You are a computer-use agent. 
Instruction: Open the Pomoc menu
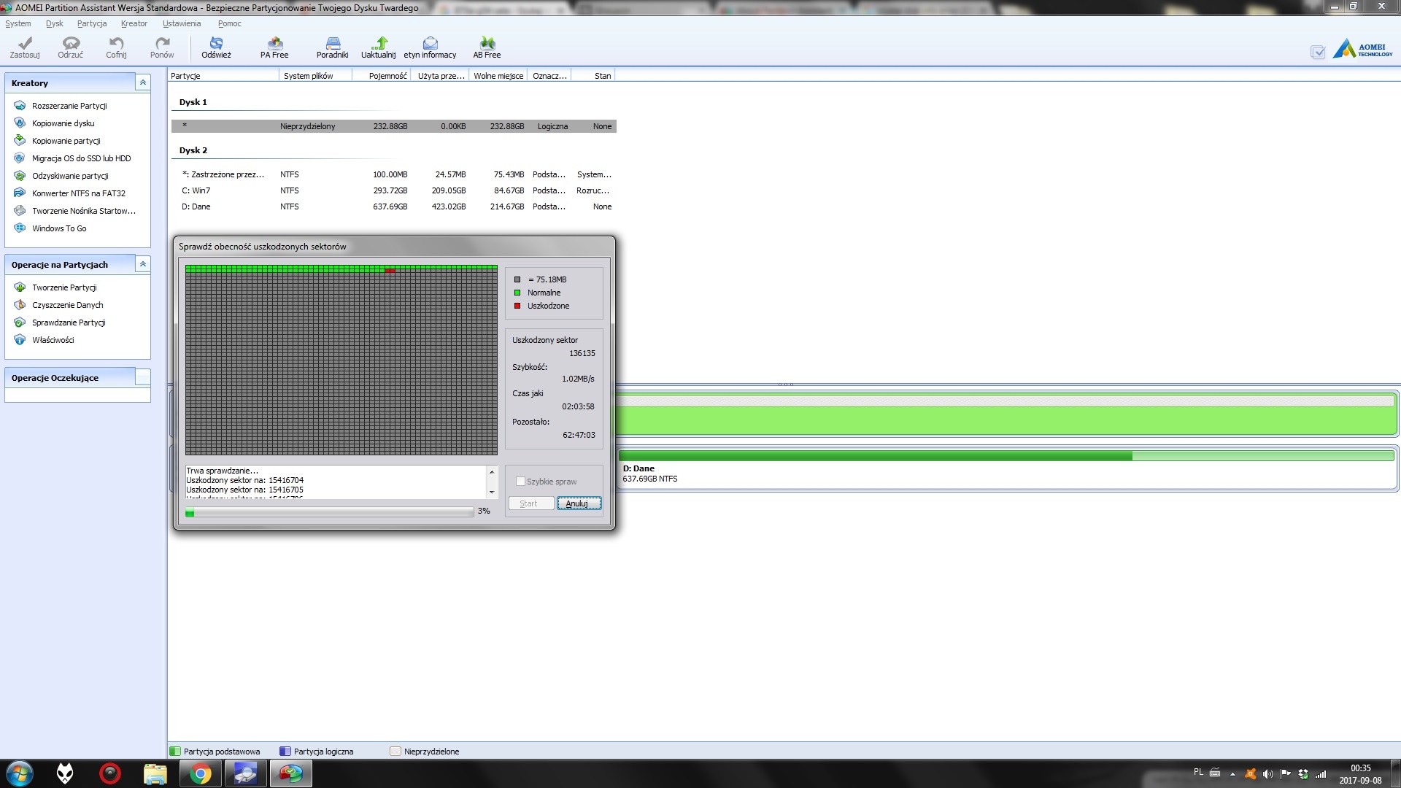click(229, 23)
